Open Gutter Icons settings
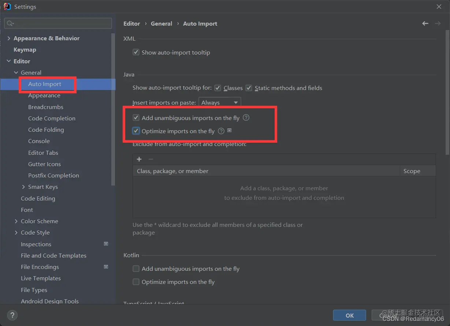450x326 pixels. [x=44, y=164]
